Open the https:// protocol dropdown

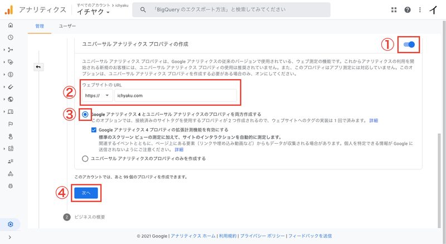[97, 96]
